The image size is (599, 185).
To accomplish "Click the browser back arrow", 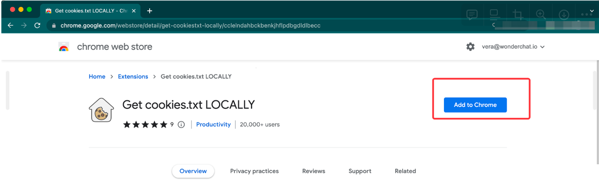I will tap(11, 25).
